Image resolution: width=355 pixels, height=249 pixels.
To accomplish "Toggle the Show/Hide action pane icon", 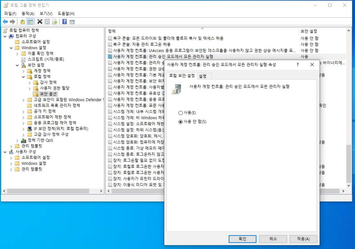I will pyautogui.click(x=72, y=22).
